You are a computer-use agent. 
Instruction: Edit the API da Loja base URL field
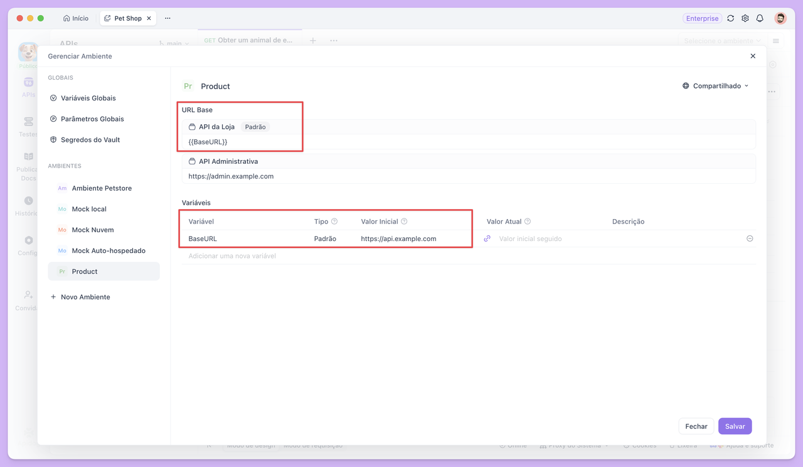click(x=469, y=142)
